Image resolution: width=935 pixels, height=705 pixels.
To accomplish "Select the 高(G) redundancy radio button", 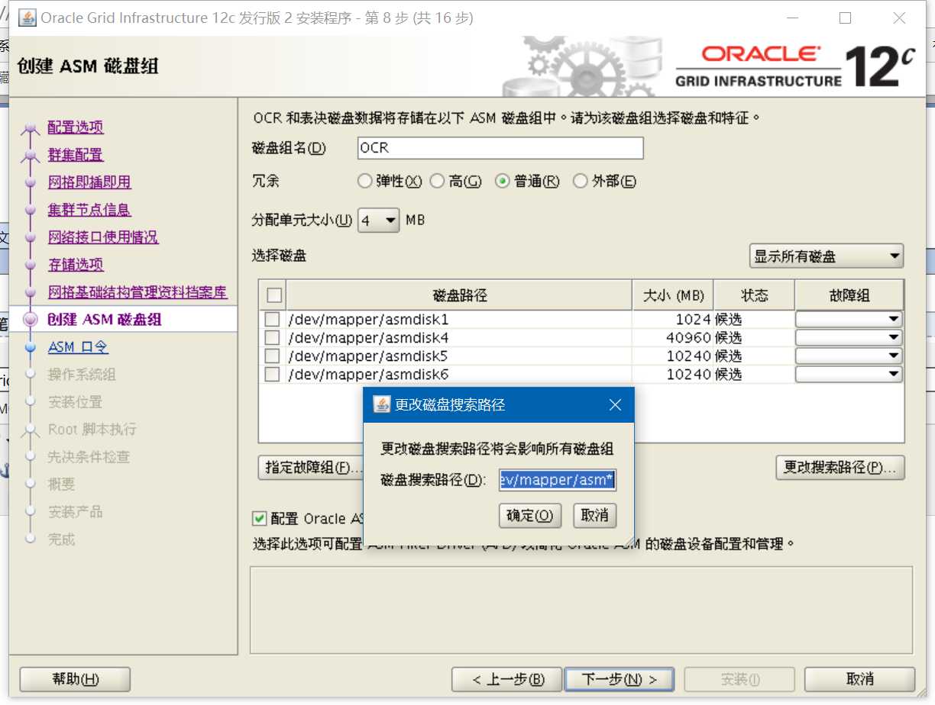I will [x=437, y=182].
